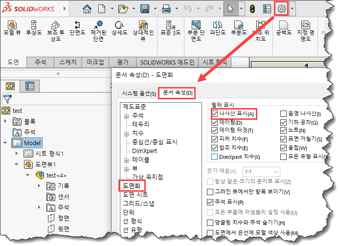The width and height of the screenshot is (338, 246).
Task: Toggle the 용접(W) checkbox
Action: point(284,148)
